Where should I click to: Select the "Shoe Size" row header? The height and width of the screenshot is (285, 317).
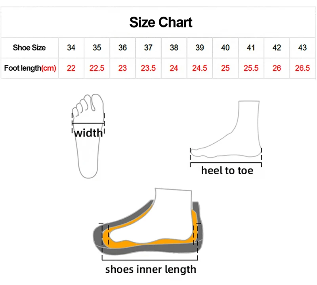pos(29,48)
